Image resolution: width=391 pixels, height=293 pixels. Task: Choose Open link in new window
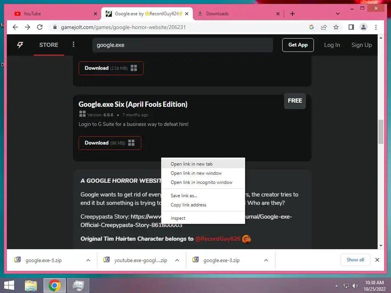(x=203, y=173)
